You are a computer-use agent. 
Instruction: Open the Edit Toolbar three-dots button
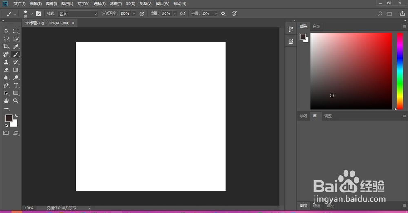(6, 109)
